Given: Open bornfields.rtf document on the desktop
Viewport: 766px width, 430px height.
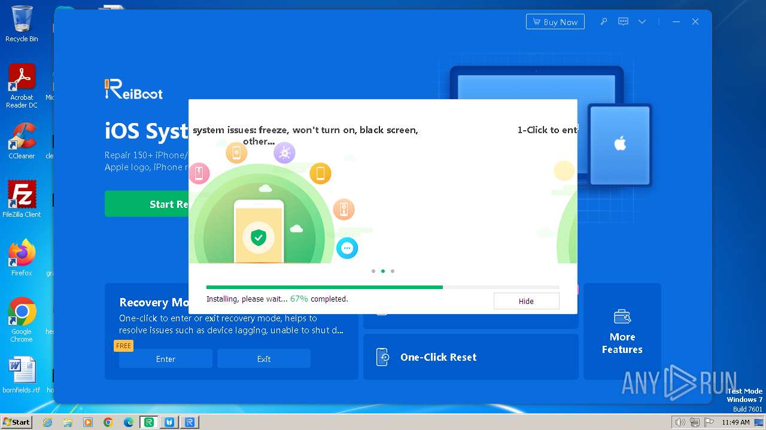Looking at the screenshot, I should tap(22, 375).
